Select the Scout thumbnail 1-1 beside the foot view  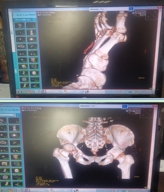point(20,25)
